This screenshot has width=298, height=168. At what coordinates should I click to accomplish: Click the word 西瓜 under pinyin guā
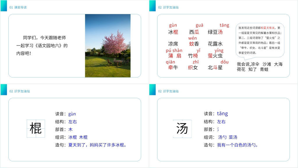coord(194,32)
